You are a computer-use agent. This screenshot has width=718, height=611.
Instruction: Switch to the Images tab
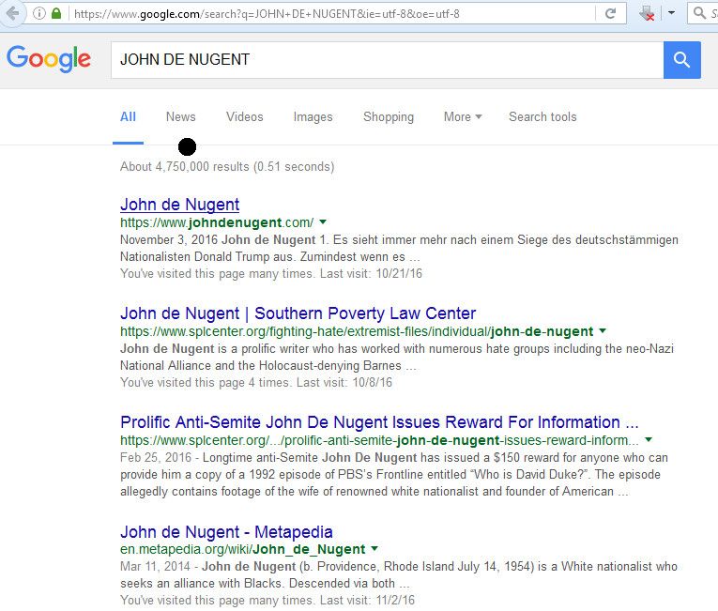(313, 116)
